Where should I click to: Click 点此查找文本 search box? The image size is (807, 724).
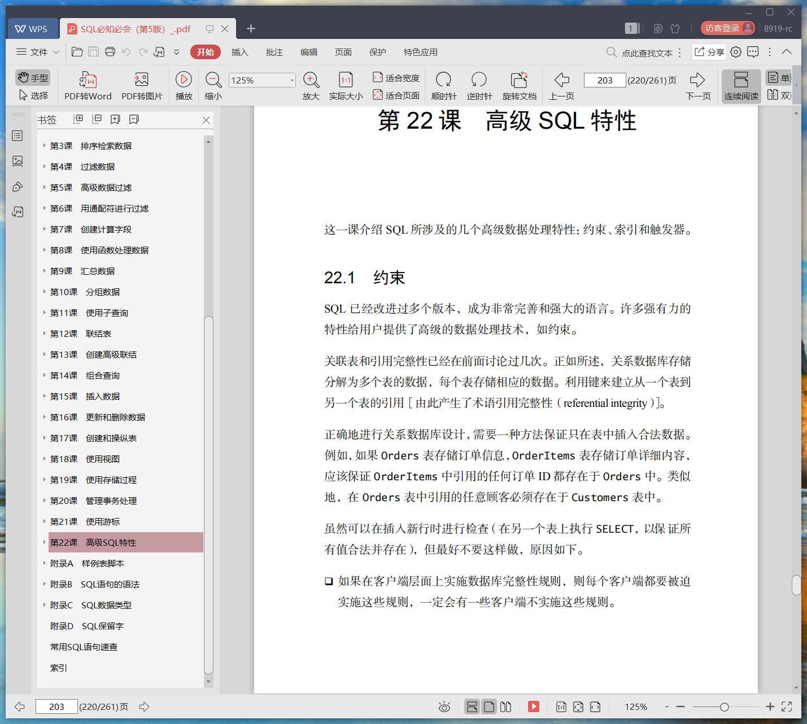coord(640,52)
